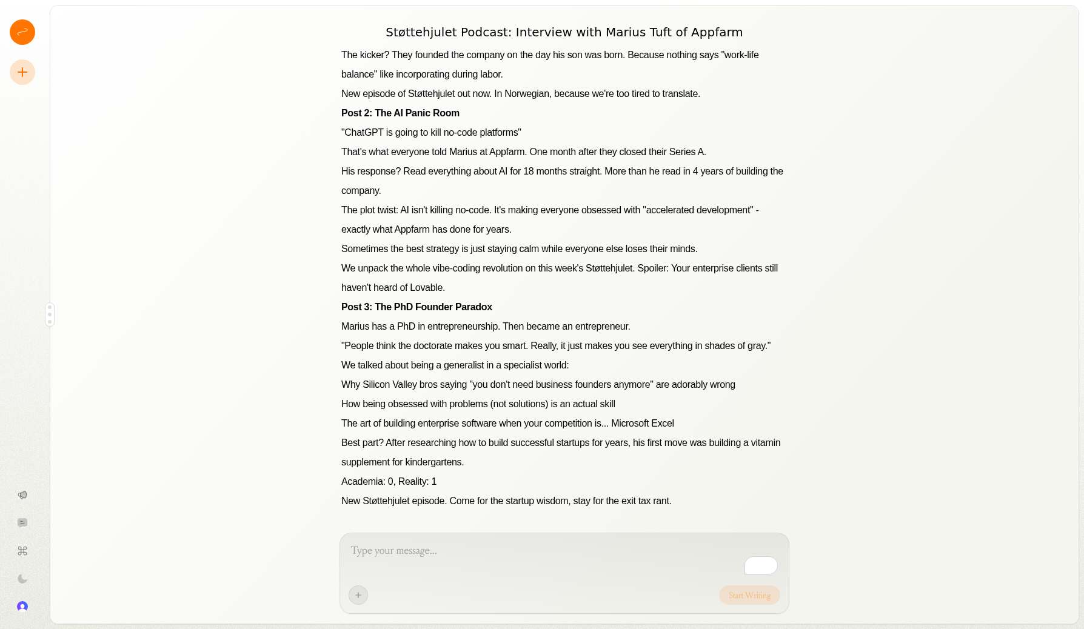The width and height of the screenshot is (1084, 629).
Task: Open the command shortcuts icon
Action: pos(22,551)
